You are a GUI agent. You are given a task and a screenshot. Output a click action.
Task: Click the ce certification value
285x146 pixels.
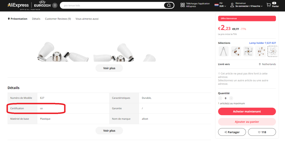[x=41, y=108]
